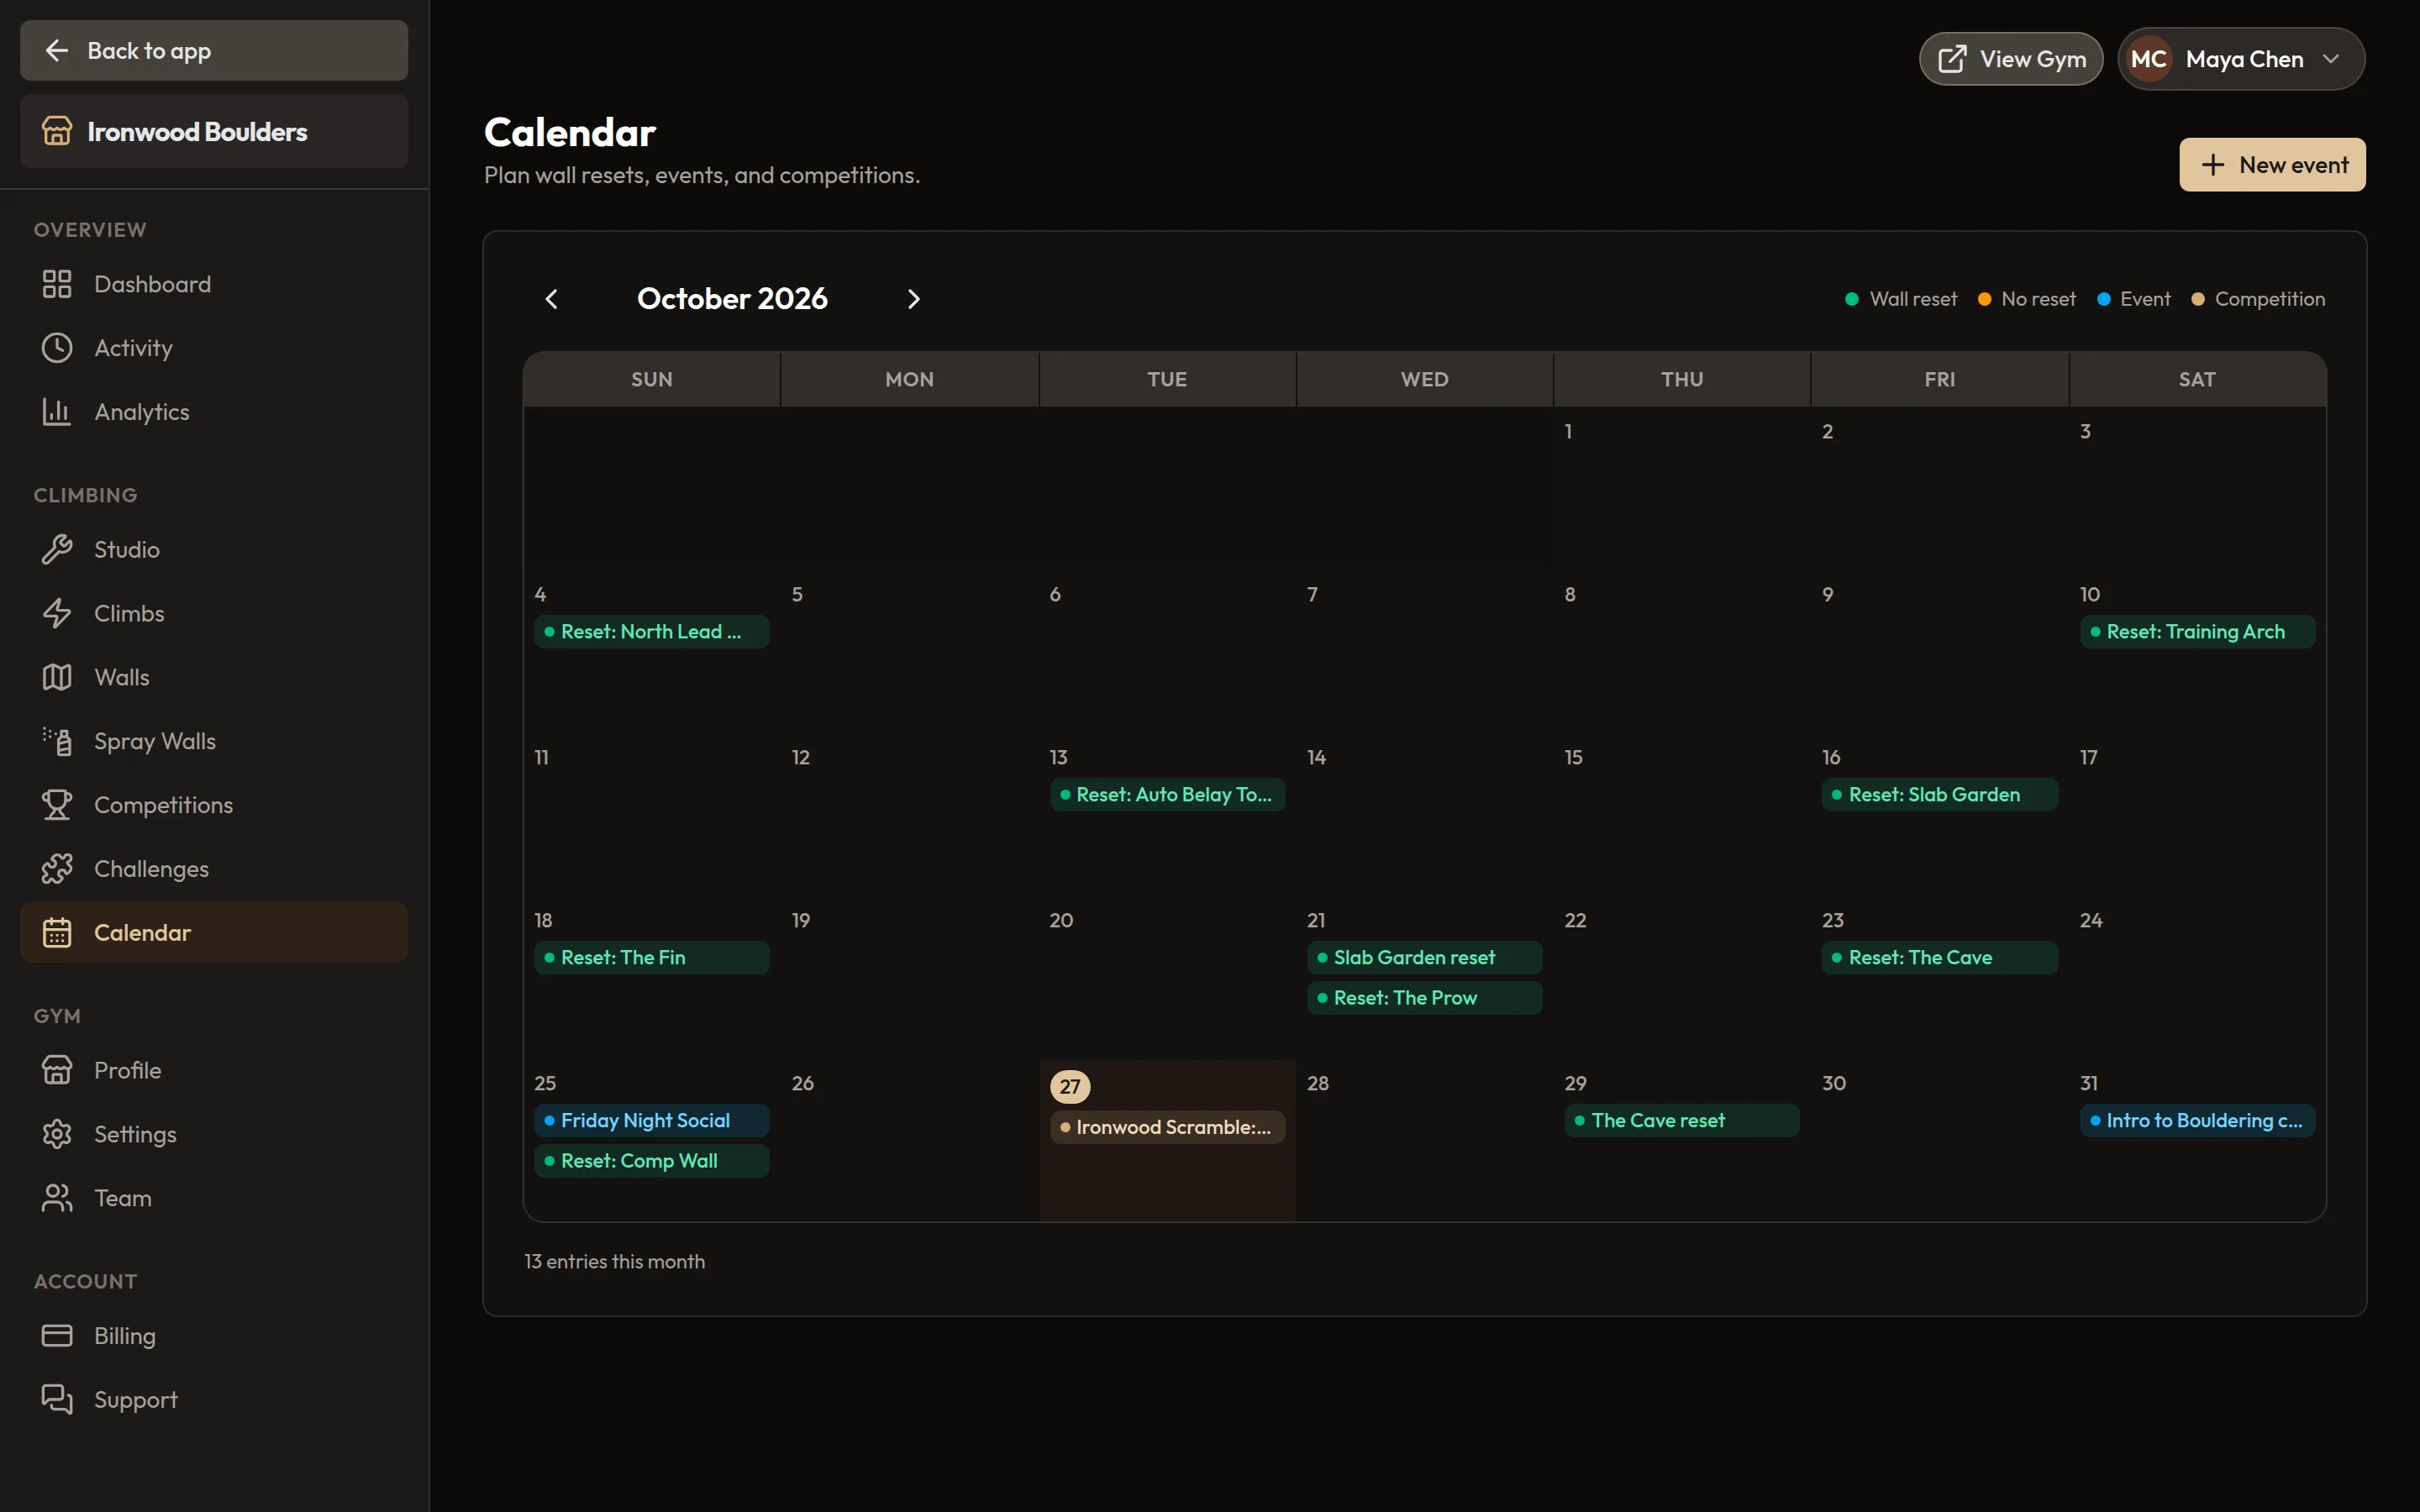Click the Event legend label
This screenshot has width=2420, height=1512.
2145,299
